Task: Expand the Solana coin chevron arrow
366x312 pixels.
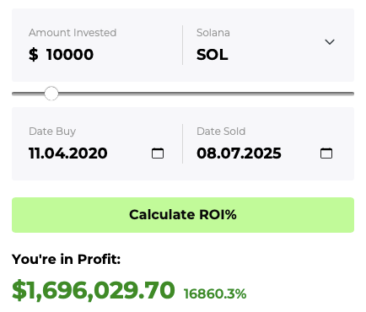Action: (330, 42)
